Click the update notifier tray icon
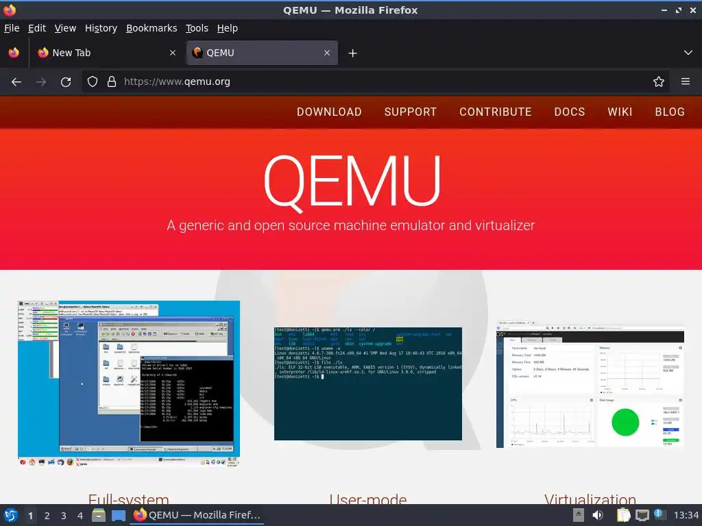This screenshot has width=702, height=526. tap(659, 514)
